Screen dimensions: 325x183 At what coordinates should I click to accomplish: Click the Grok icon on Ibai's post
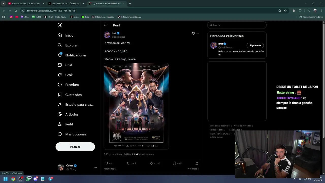pos(193,33)
